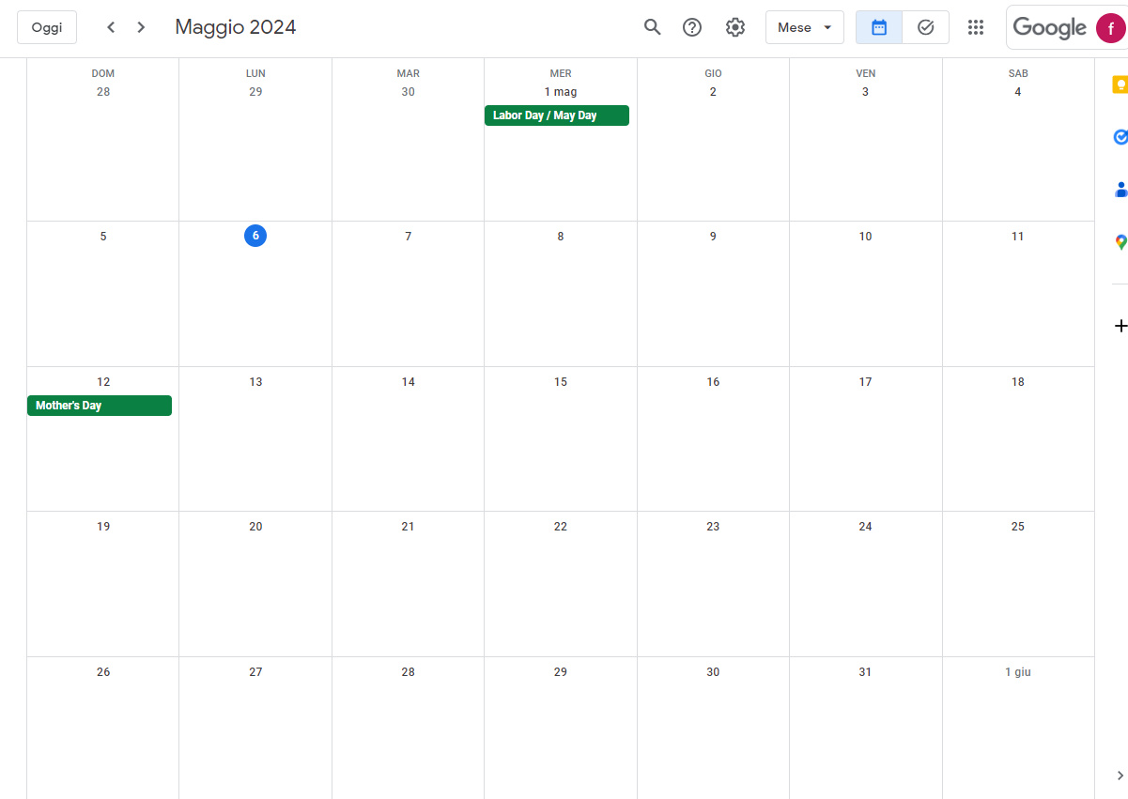Go to next month arrow

click(141, 27)
